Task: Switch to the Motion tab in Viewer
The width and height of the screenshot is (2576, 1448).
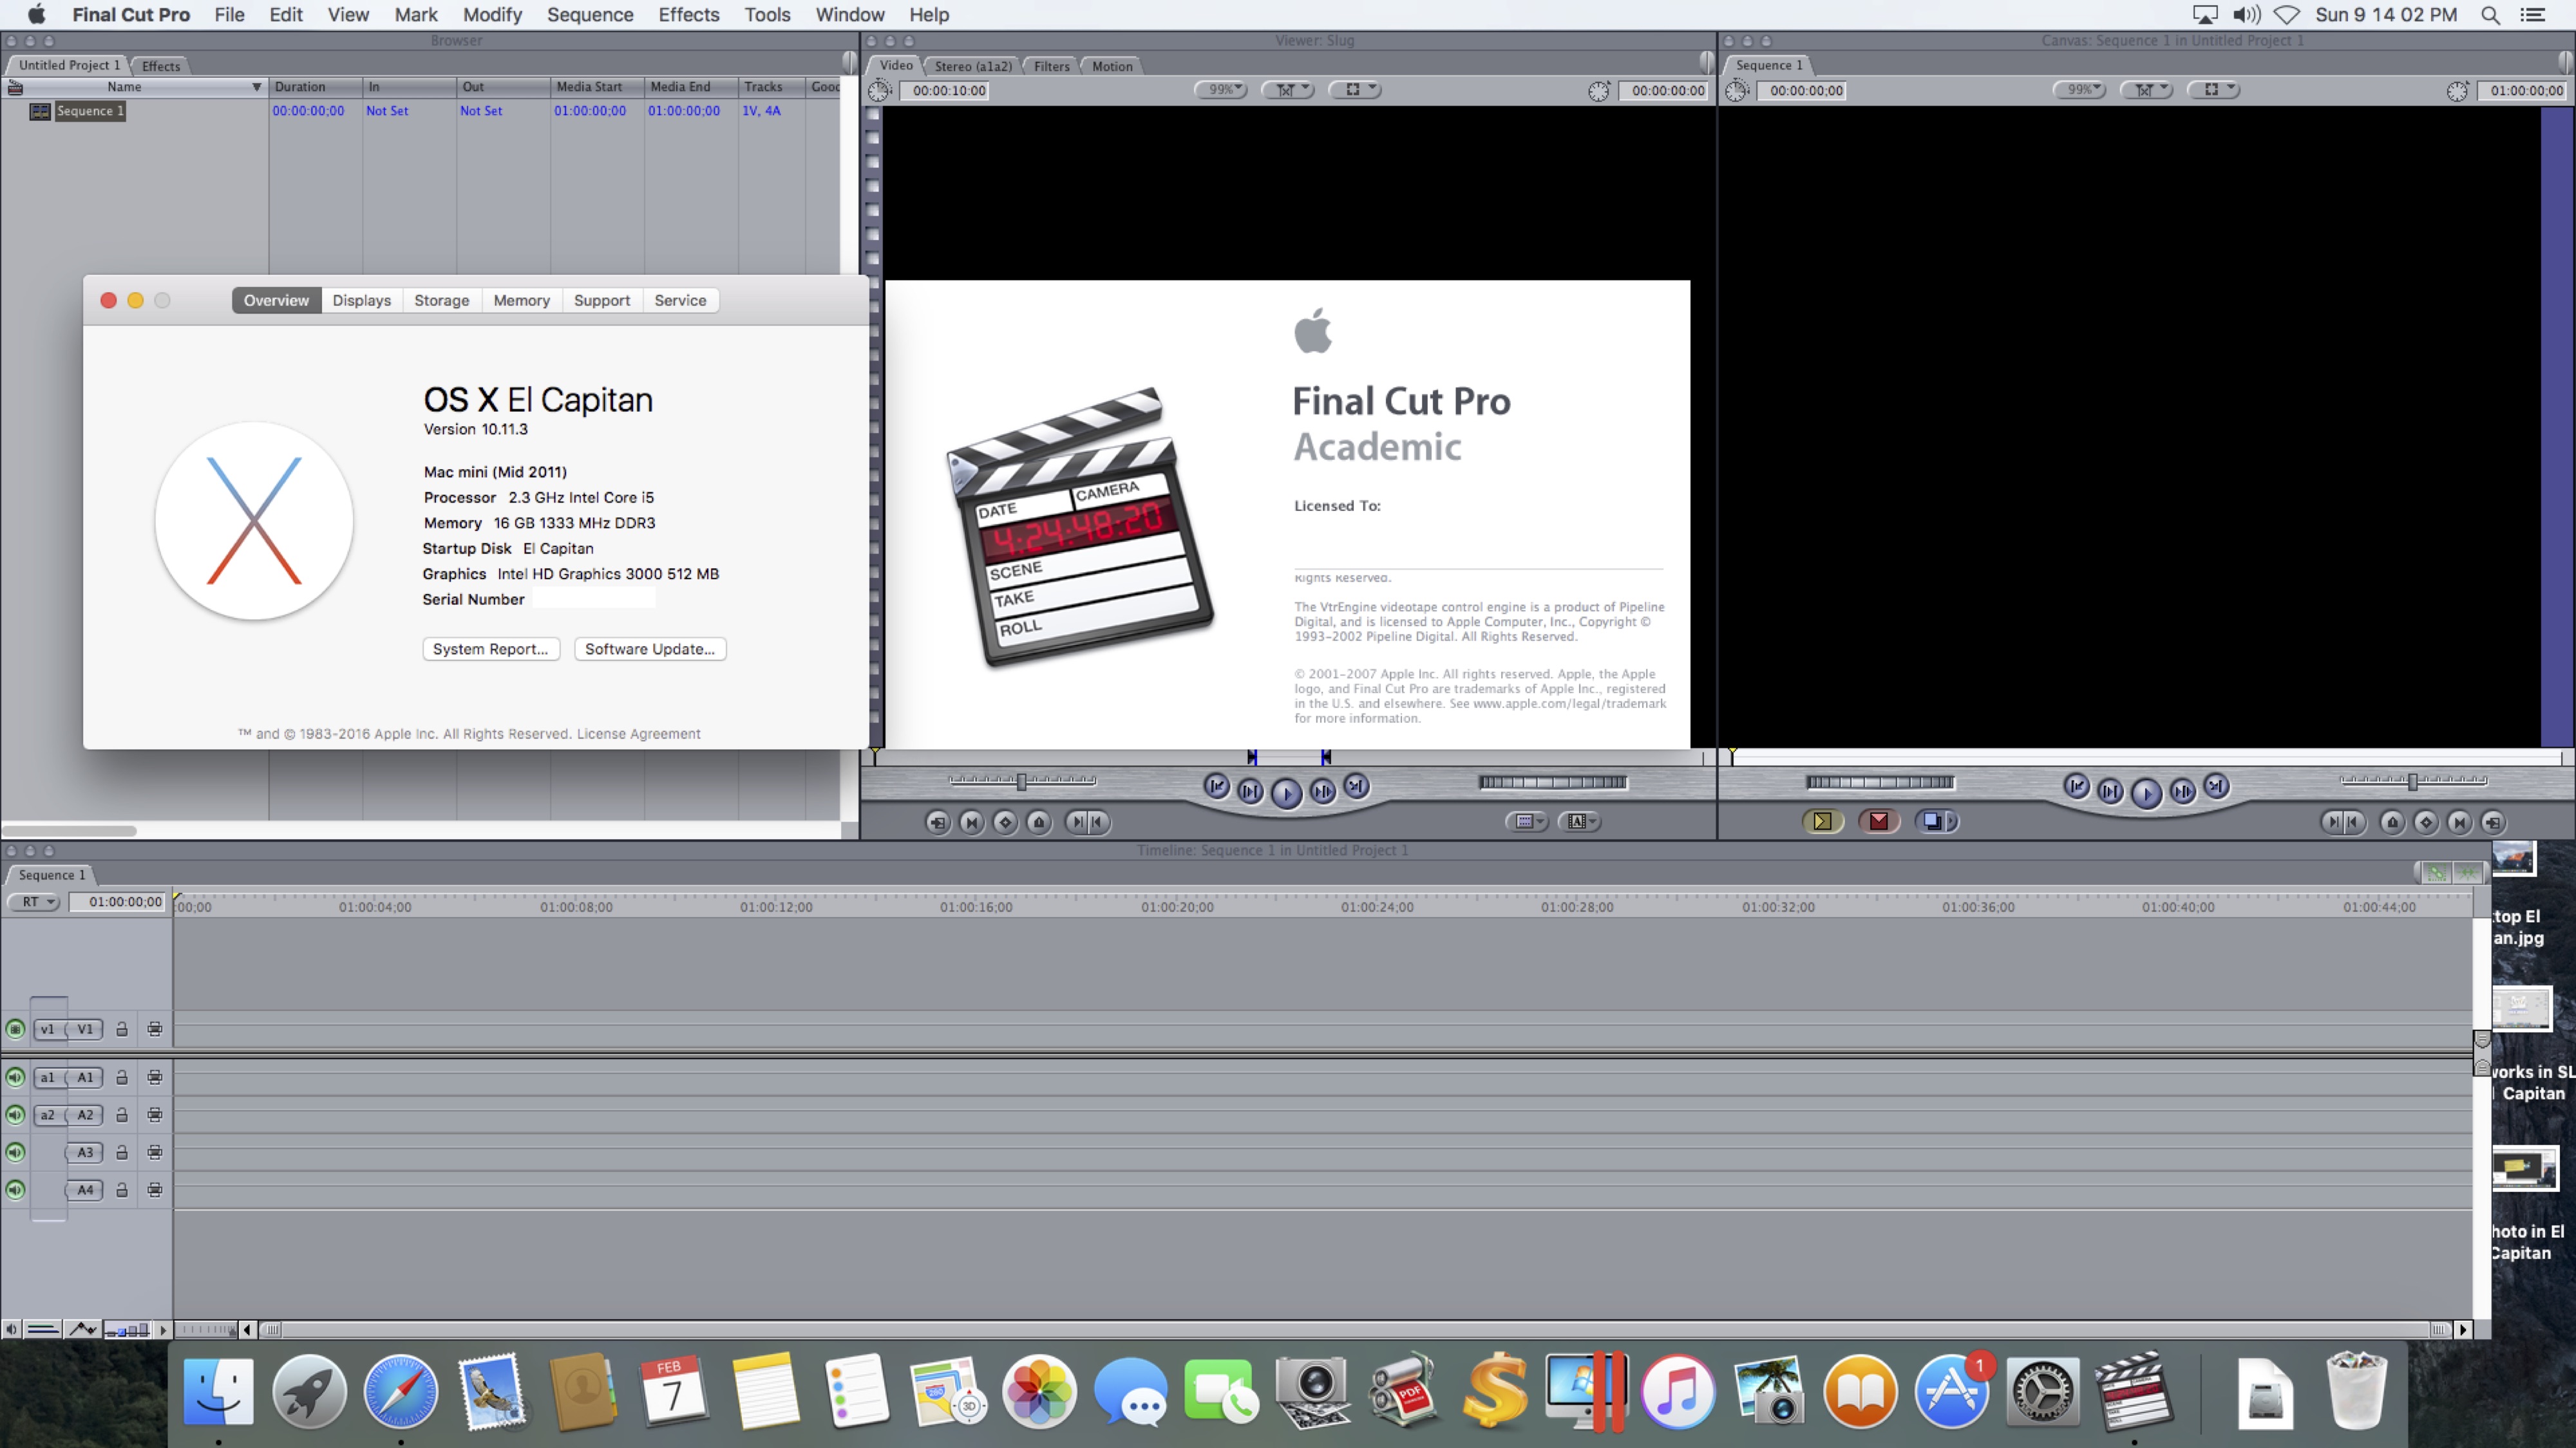Action: coord(1112,66)
